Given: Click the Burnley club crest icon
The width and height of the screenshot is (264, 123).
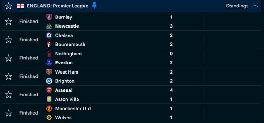Looking at the screenshot, I should (49, 17).
